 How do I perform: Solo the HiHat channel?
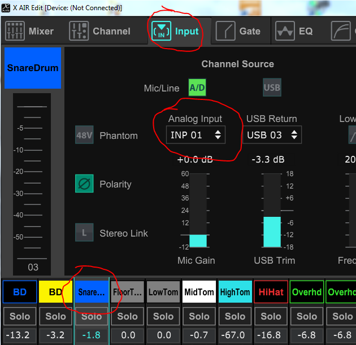271,316
